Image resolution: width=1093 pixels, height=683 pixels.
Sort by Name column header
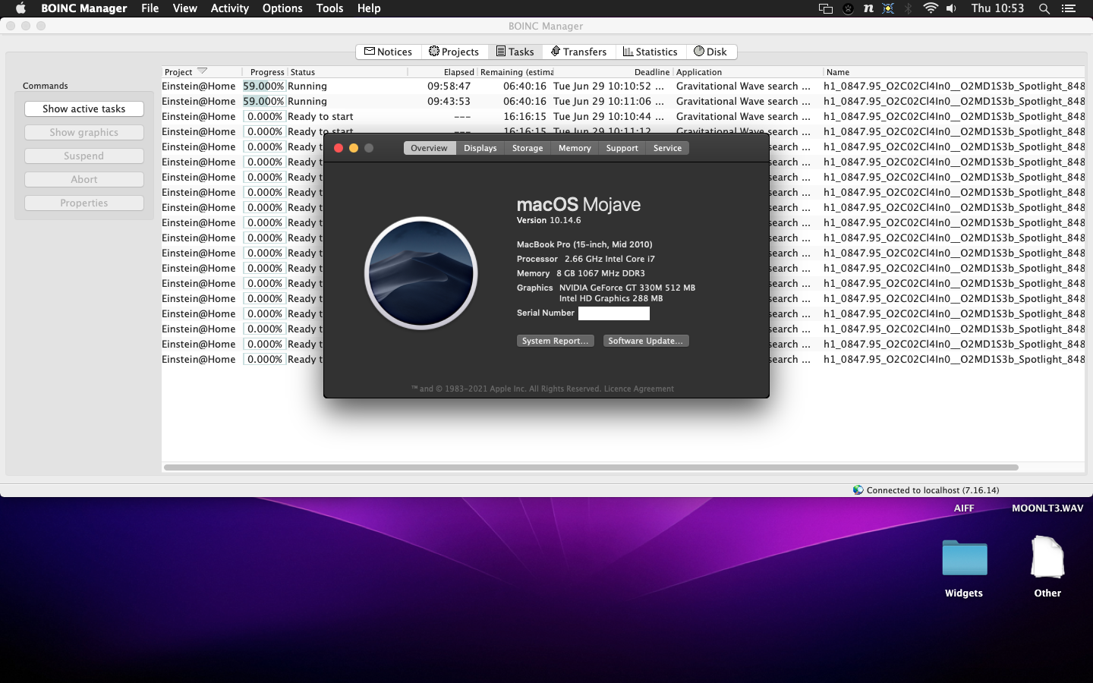[954, 72]
